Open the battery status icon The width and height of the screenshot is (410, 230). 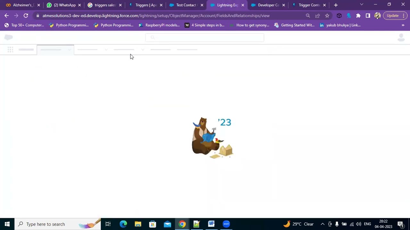click(344, 224)
